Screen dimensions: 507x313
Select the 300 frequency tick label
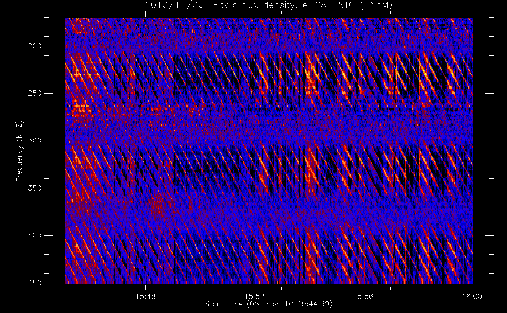[34, 141]
